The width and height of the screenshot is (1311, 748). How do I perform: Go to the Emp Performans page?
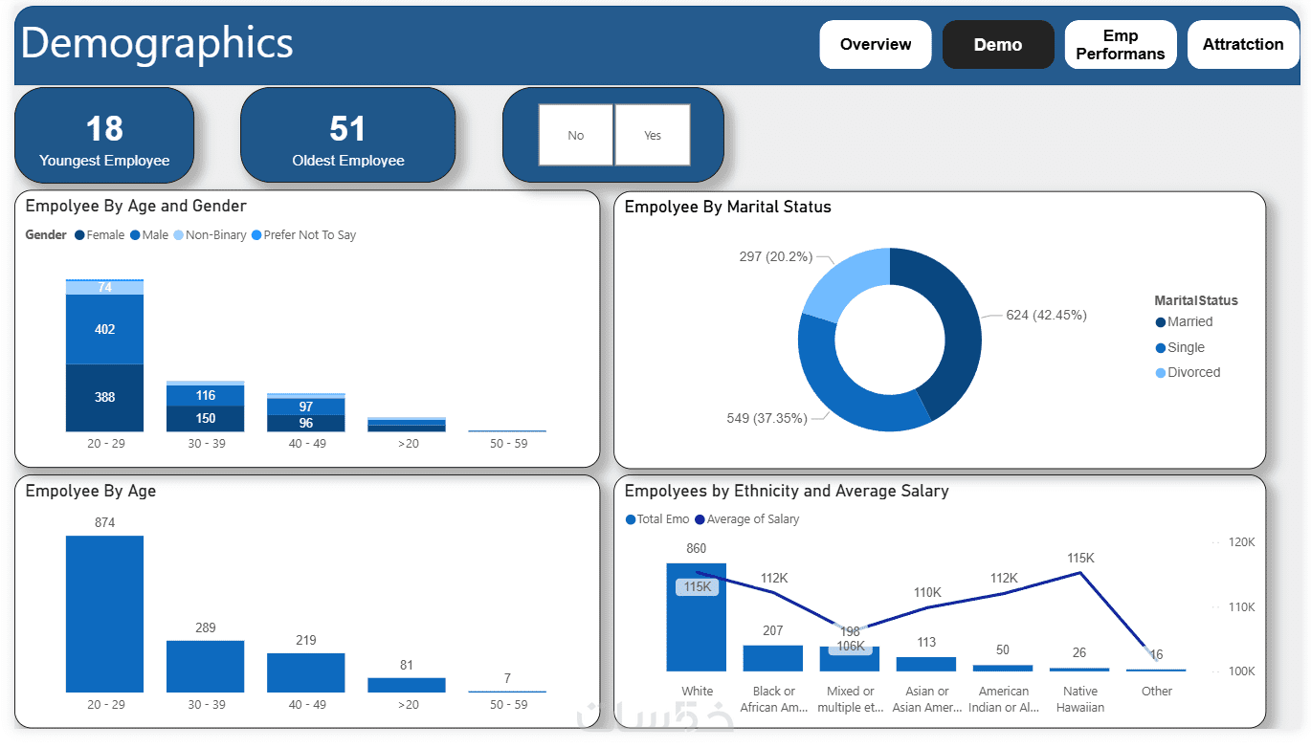[1121, 44]
